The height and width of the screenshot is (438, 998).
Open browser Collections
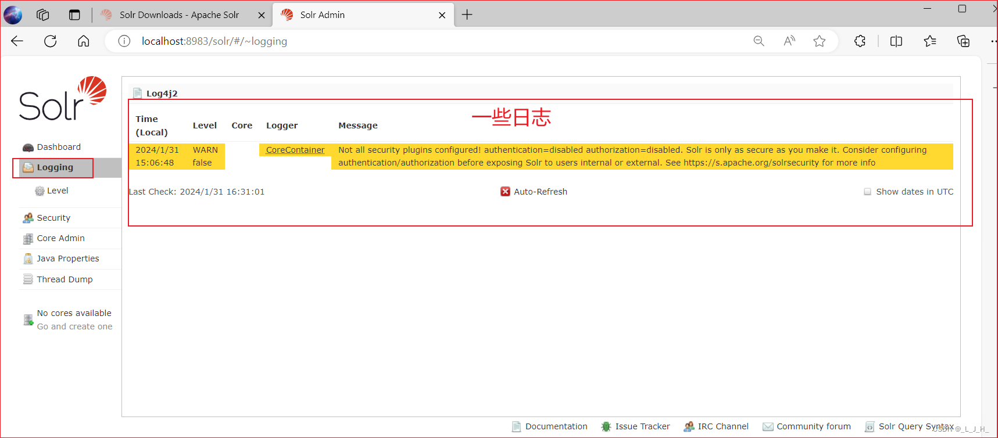coord(963,41)
